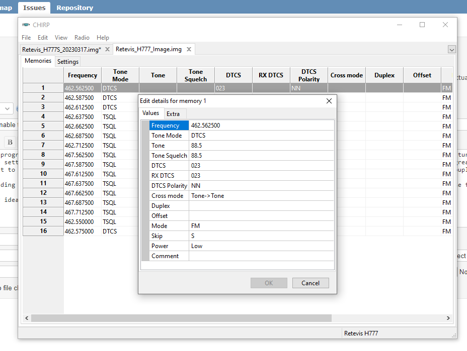Change the DTCS Polarity value NN

click(261, 186)
